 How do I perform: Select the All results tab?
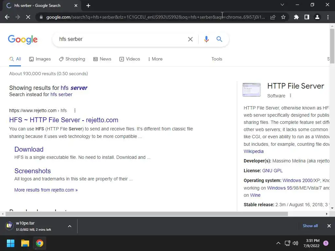point(15,59)
